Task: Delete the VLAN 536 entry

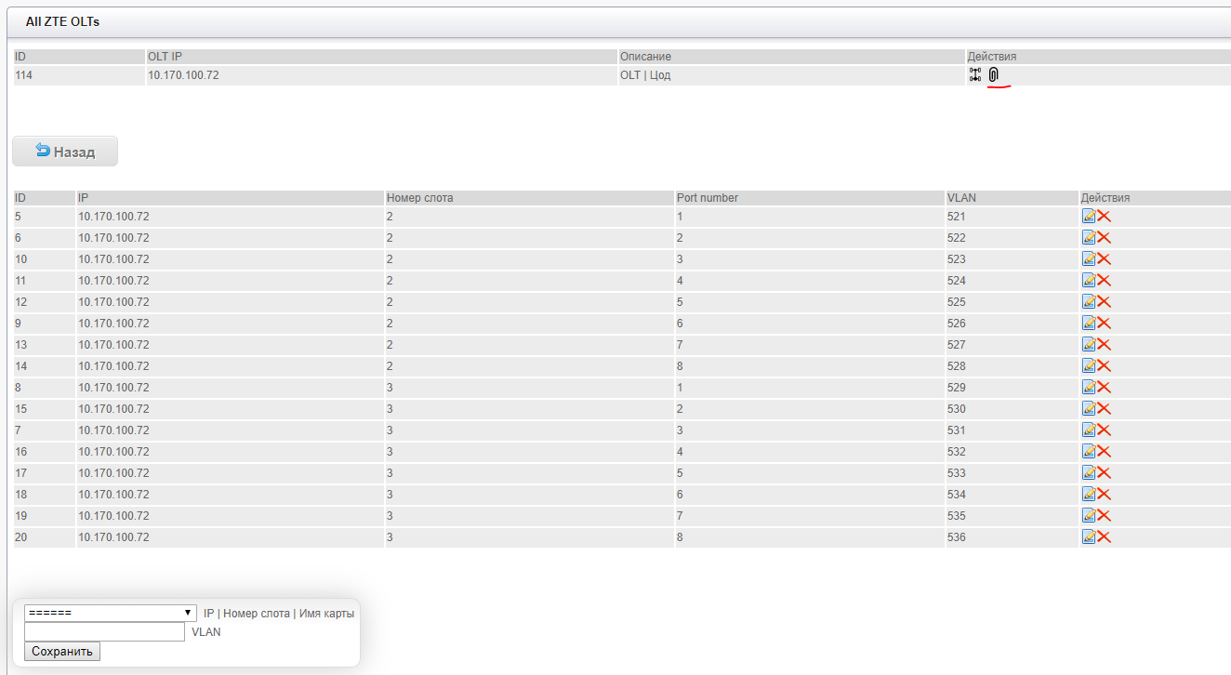Action: [x=1105, y=536]
